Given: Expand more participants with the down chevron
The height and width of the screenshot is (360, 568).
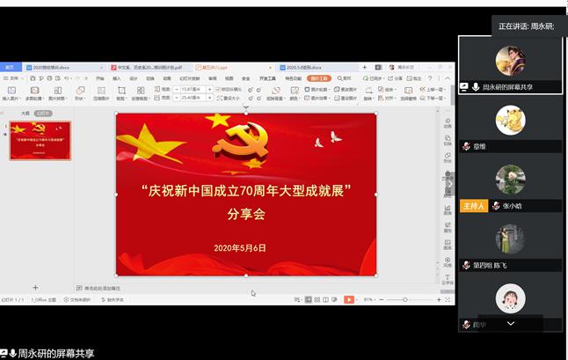Looking at the screenshot, I should [x=511, y=323].
